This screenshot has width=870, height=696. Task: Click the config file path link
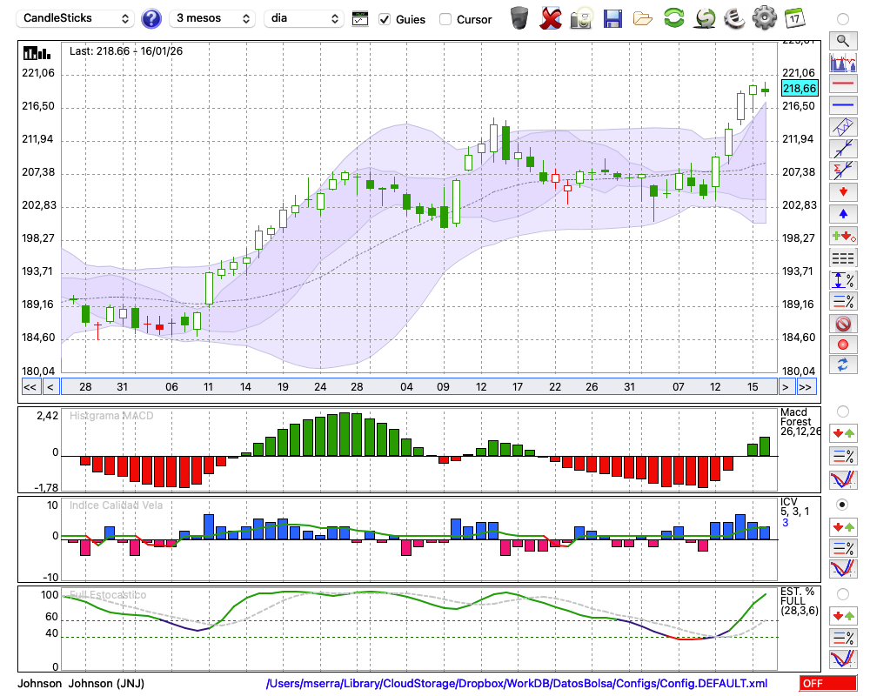pos(517,684)
